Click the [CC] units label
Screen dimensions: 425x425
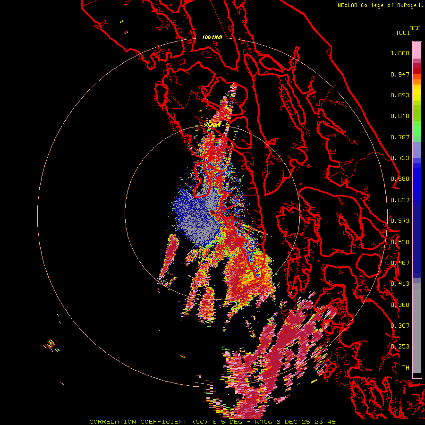coord(403,33)
